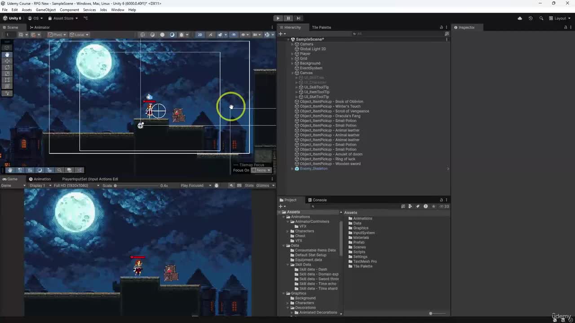
Task: Select Object_ItemPickup - Dracula's Fang
Action: click(x=330, y=116)
